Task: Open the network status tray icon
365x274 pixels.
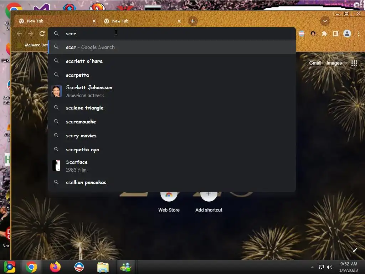Action: pos(321,267)
